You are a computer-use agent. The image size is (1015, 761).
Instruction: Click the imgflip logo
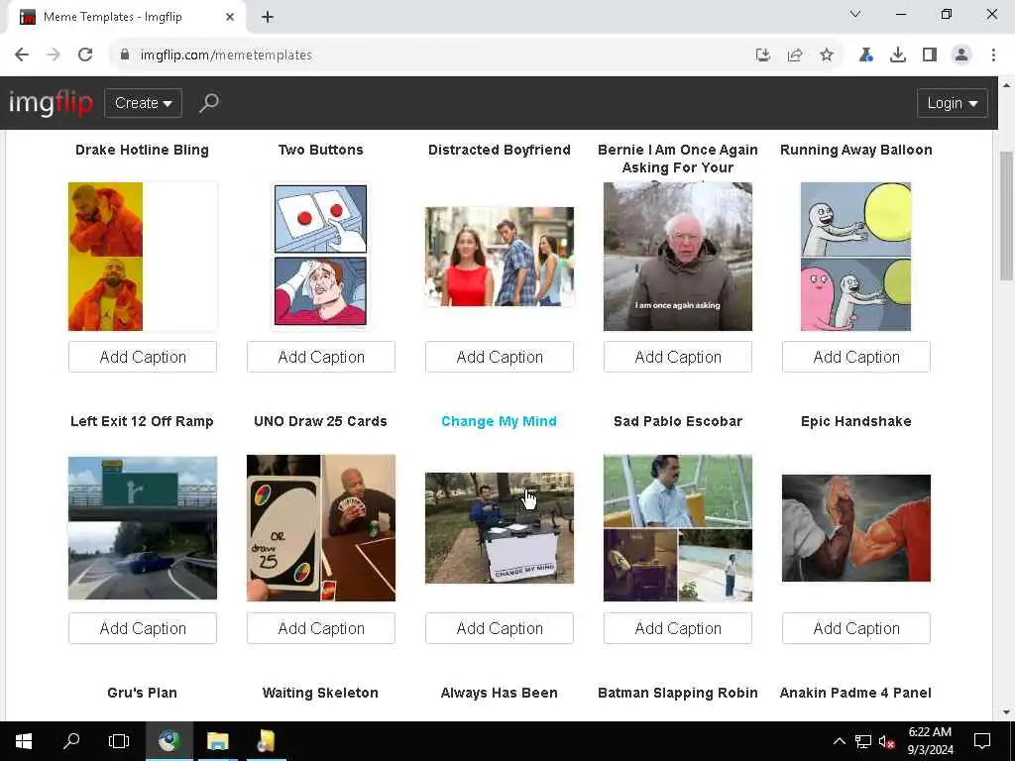(x=51, y=103)
